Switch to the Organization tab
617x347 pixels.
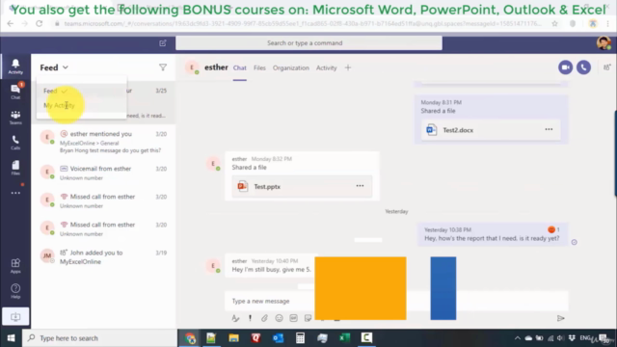(291, 68)
